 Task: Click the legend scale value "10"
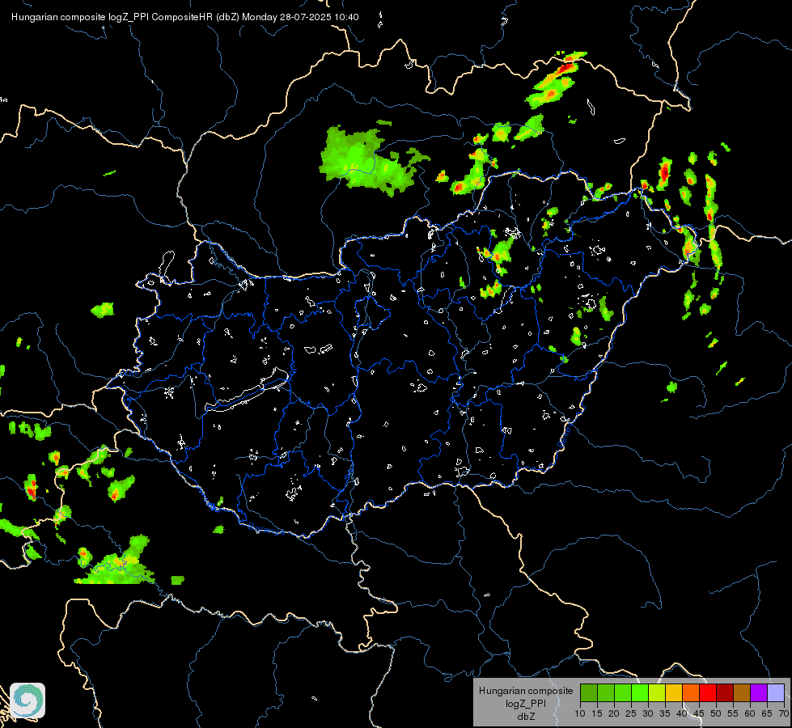pyautogui.click(x=580, y=714)
